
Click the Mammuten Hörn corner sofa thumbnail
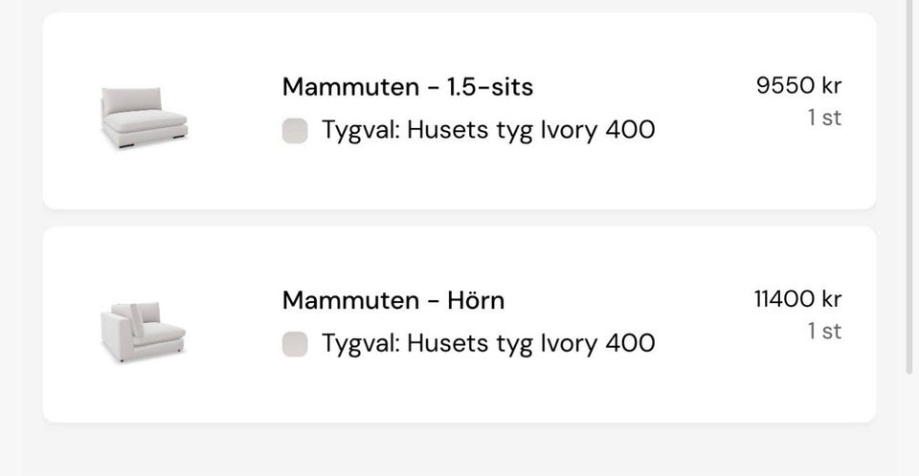pyautogui.click(x=143, y=332)
